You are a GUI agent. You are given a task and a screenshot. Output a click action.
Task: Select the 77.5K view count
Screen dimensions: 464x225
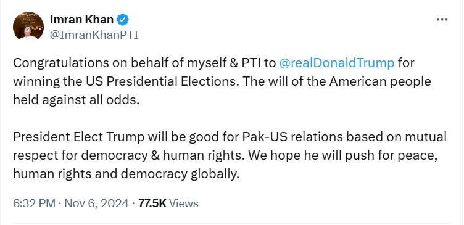point(152,203)
